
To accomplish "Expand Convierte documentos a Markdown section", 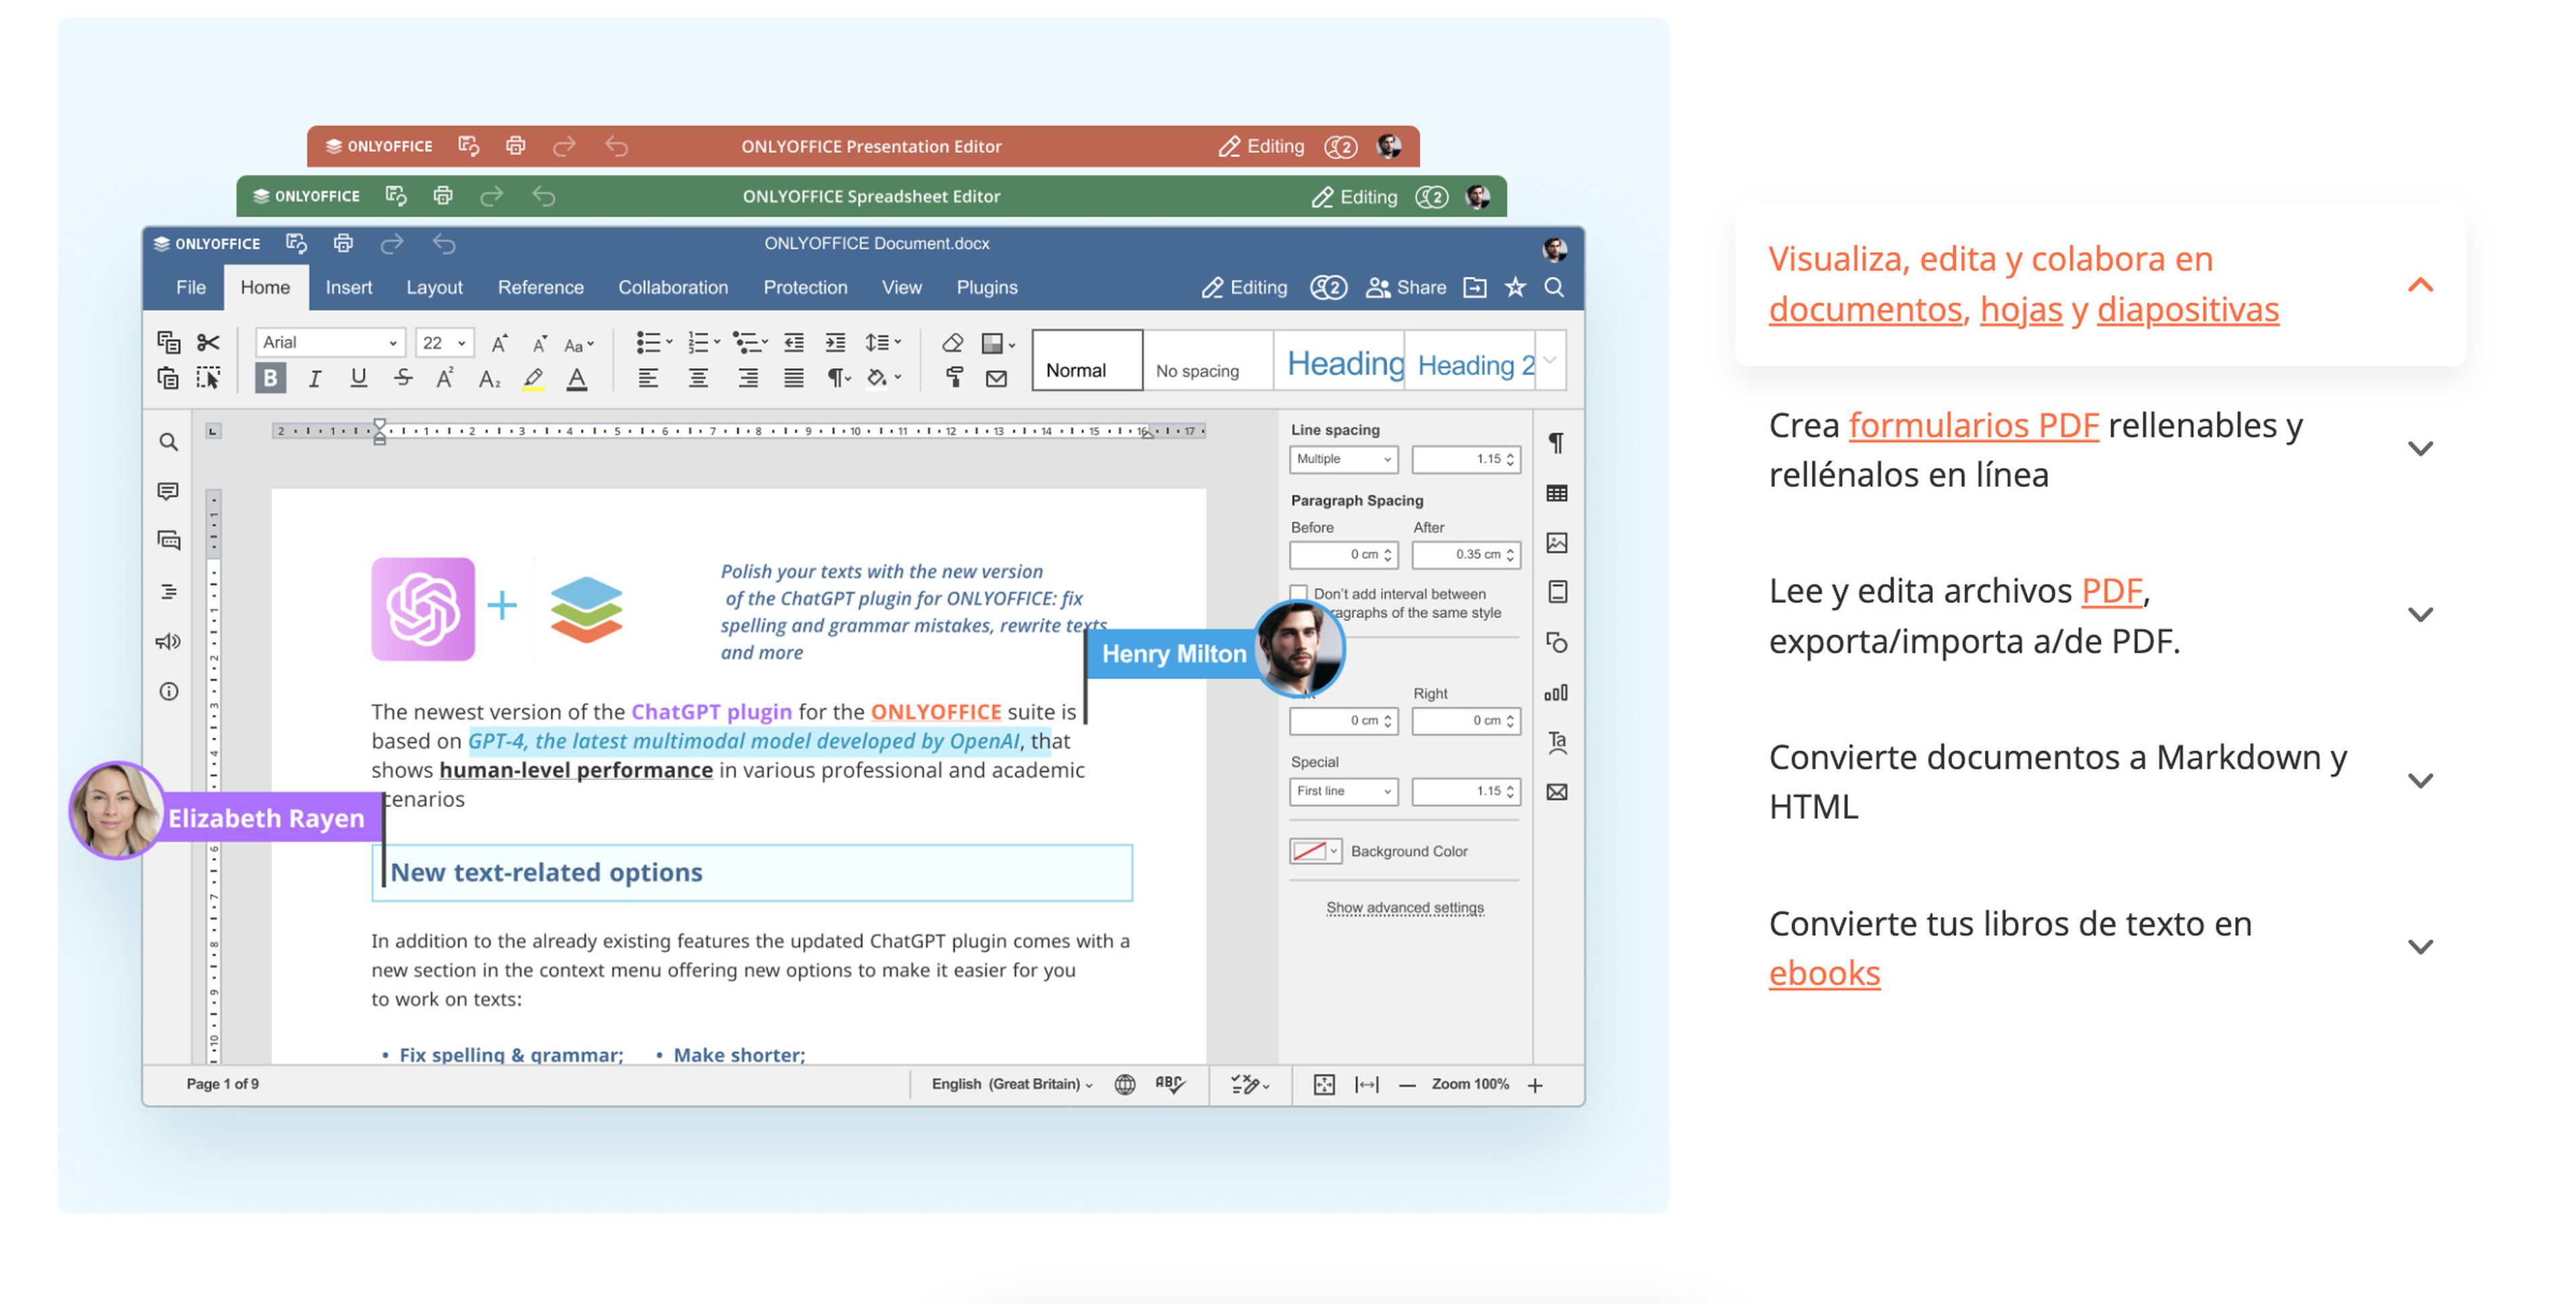I will pyautogui.click(x=2420, y=780).
